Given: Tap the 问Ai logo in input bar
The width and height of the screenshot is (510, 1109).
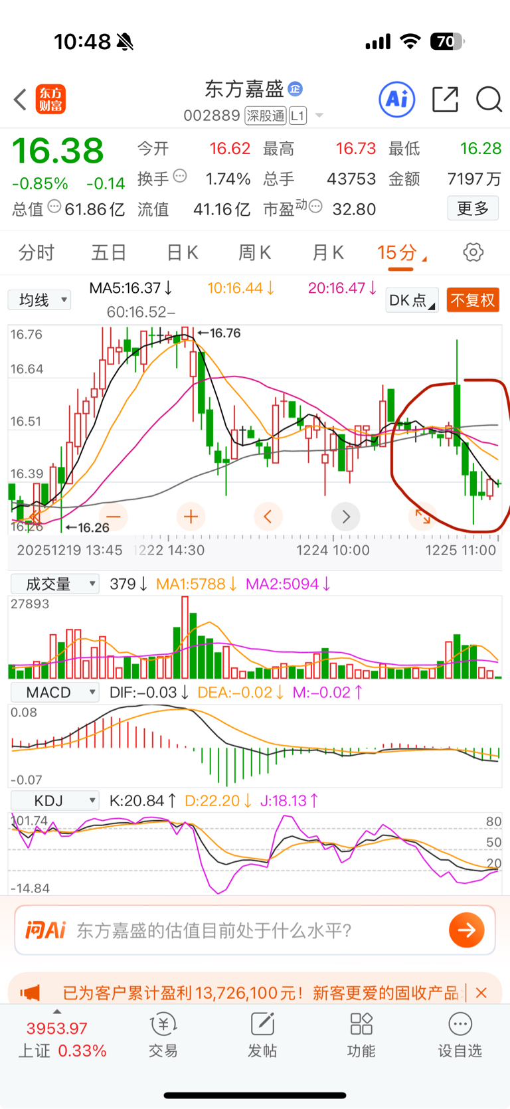Looking at the screenshot, I should tap(45, 930).
